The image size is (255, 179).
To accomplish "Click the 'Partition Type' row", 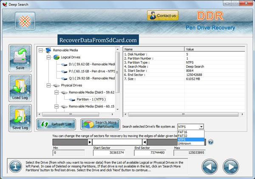I will pyautogui.click(x=184, y=62).
